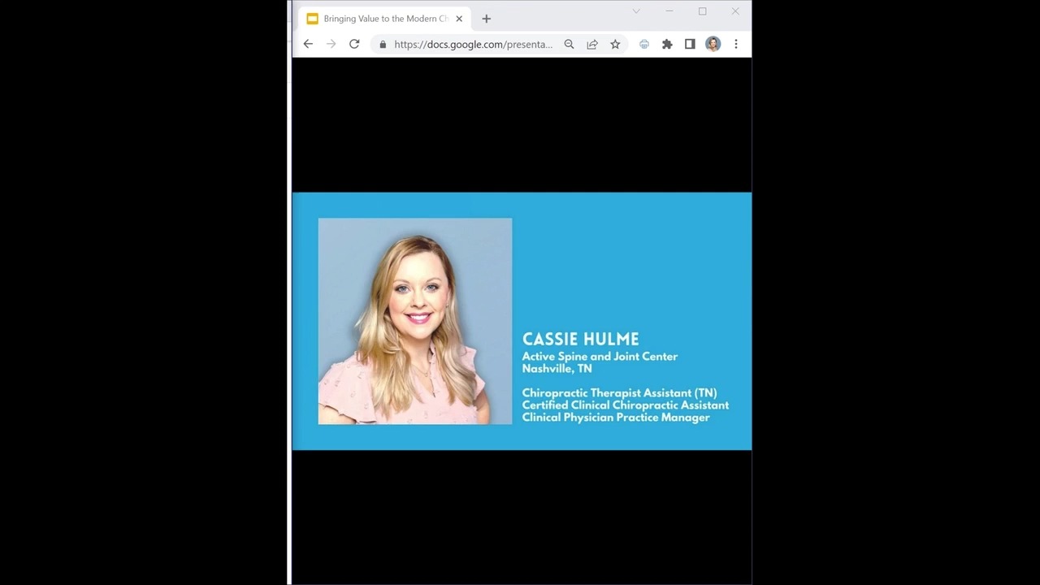Image resolution: width=1040 pixels, height=585 pixels.
Task: Open the zoom magnifier in address bar
Action: (569, 44)
